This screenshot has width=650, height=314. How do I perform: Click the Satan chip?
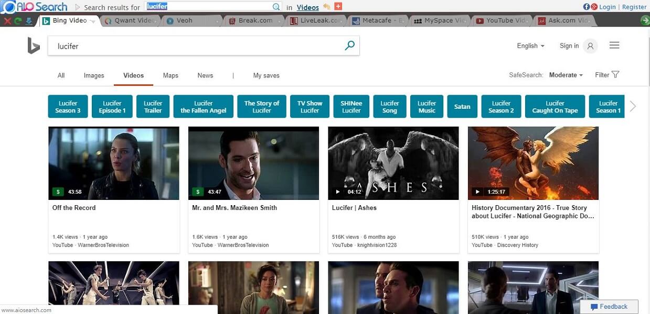[x=462, y=106]
